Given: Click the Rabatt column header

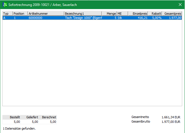Looking at the screenshot, I should (x=155, y=14).
